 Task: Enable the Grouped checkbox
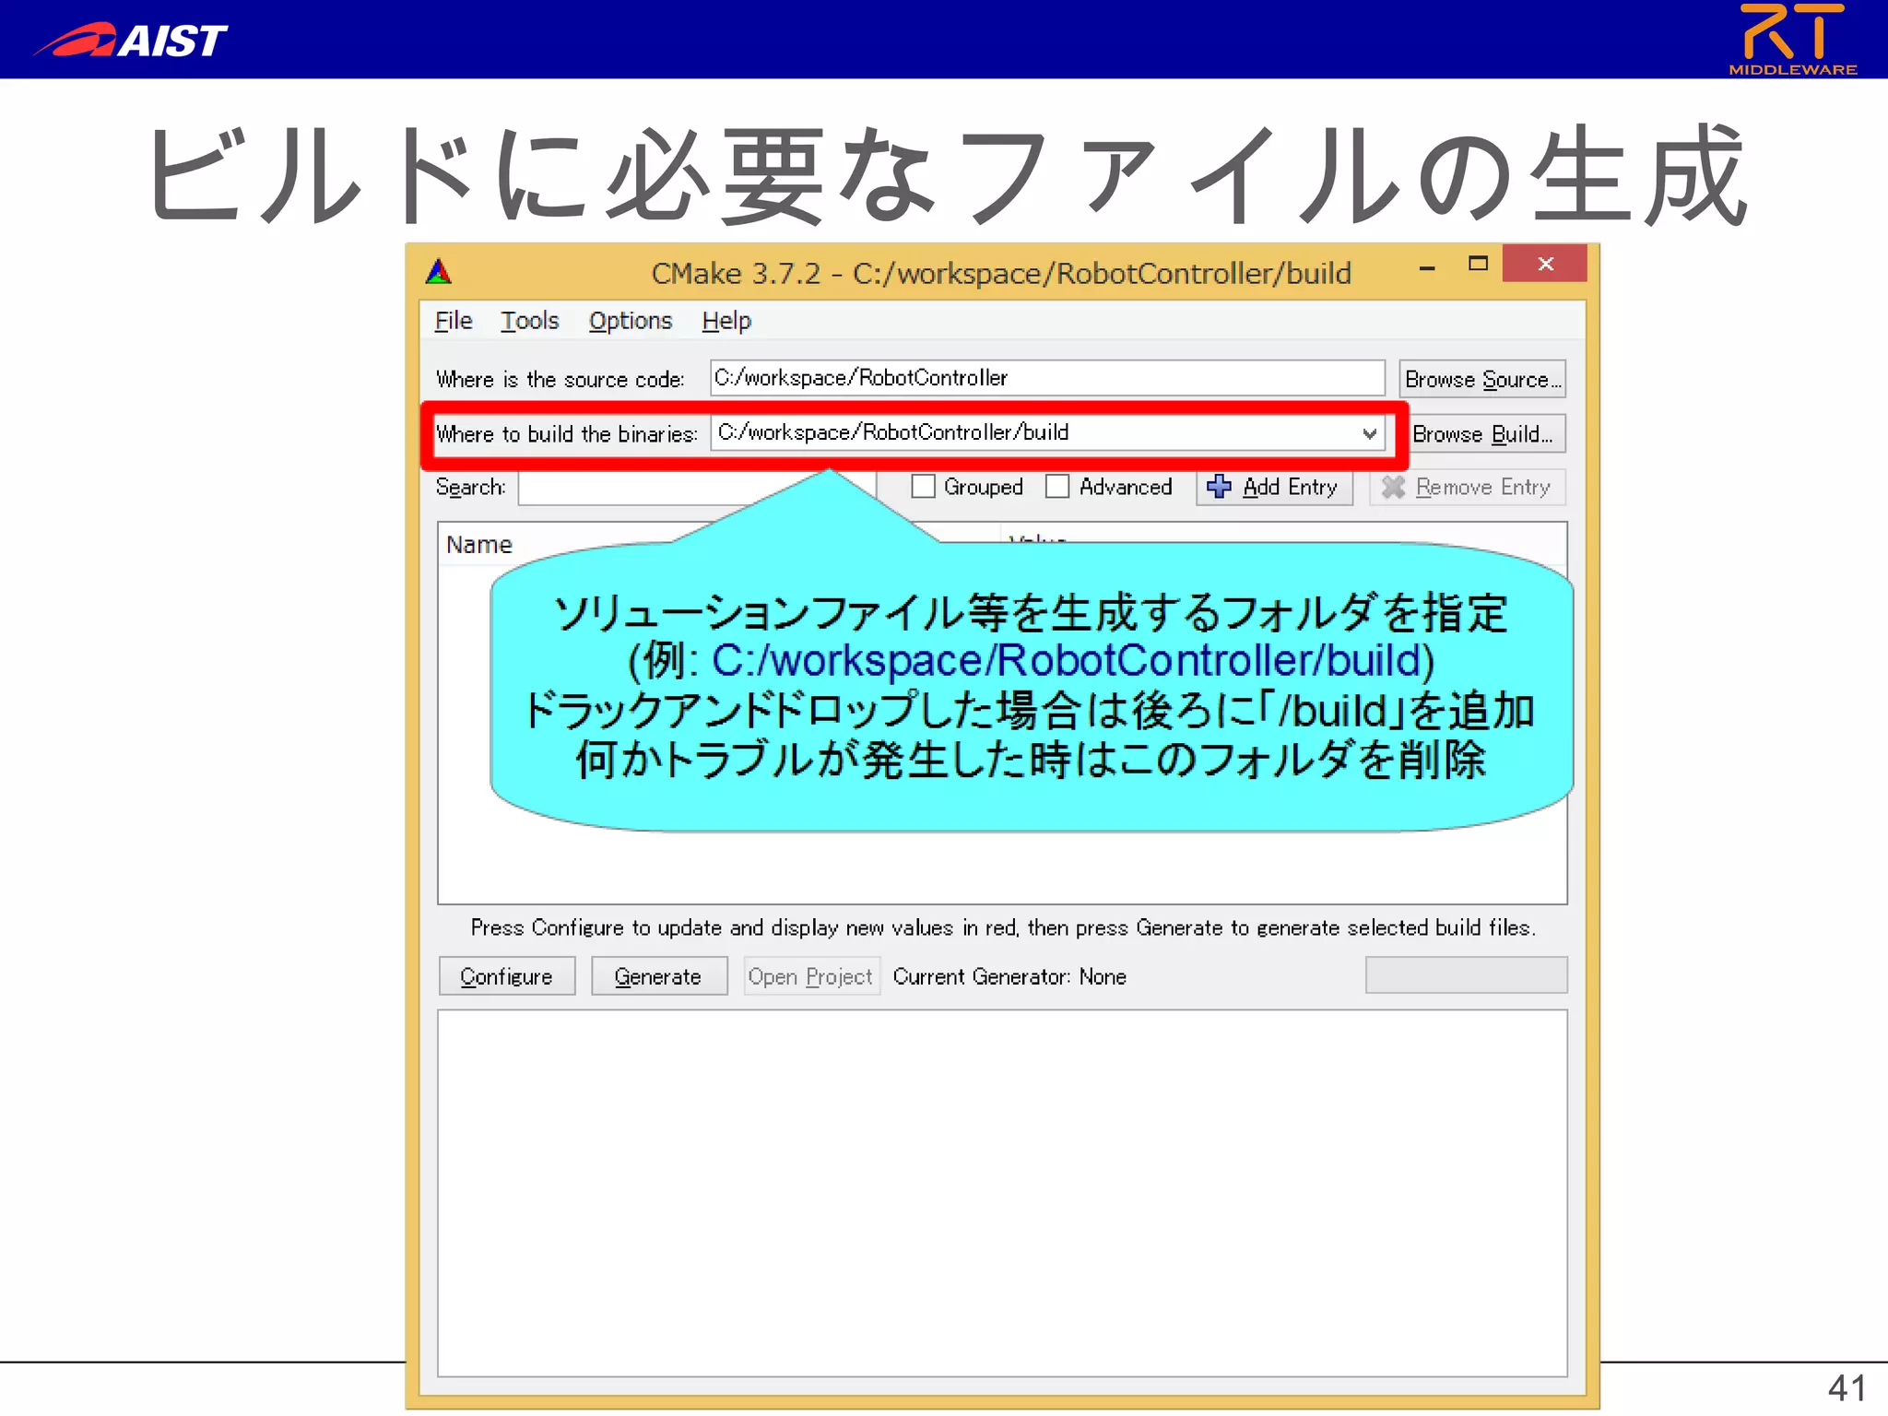click(x=923, y=487)
